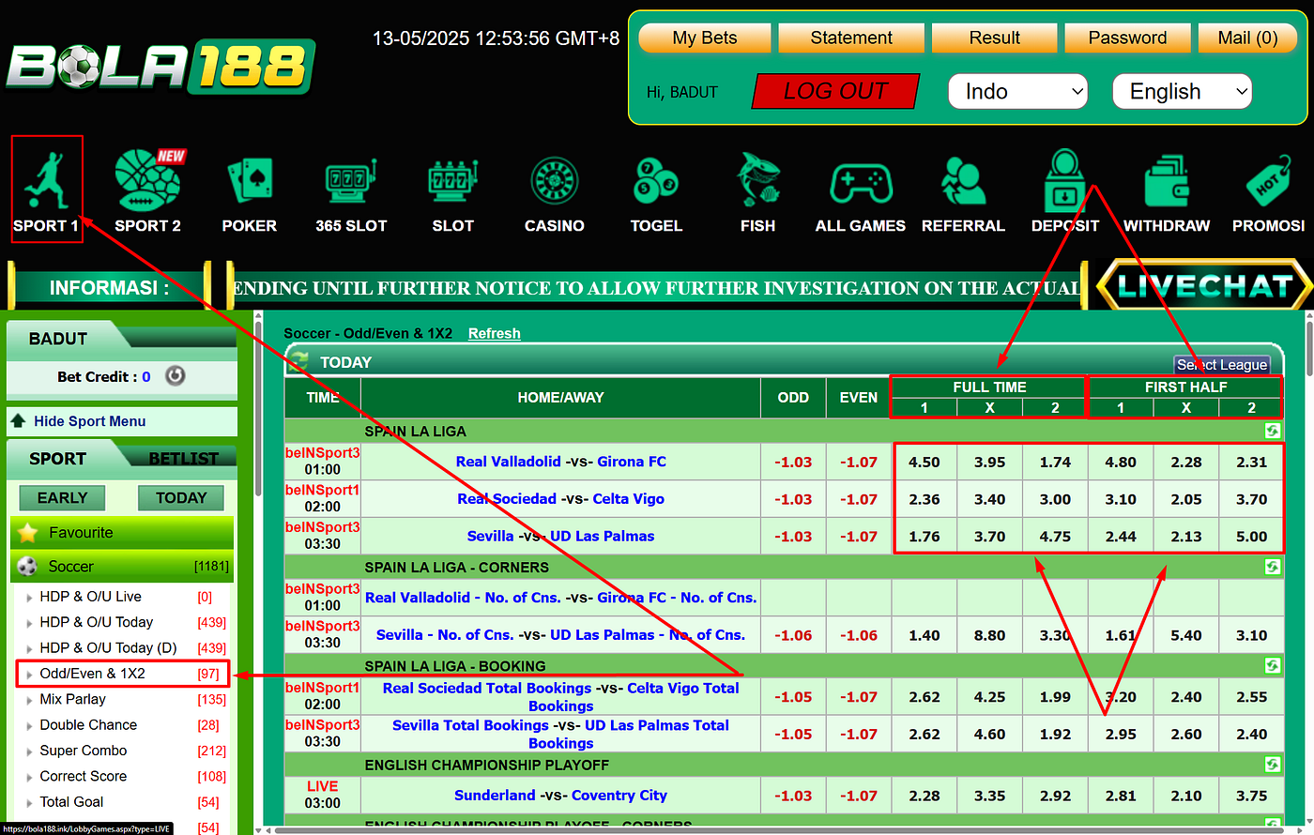This screenshot has height=835, width=1314.
Task: Open Real Sociedad -vs- Celta Vigo match
Action: click(560, 499)
